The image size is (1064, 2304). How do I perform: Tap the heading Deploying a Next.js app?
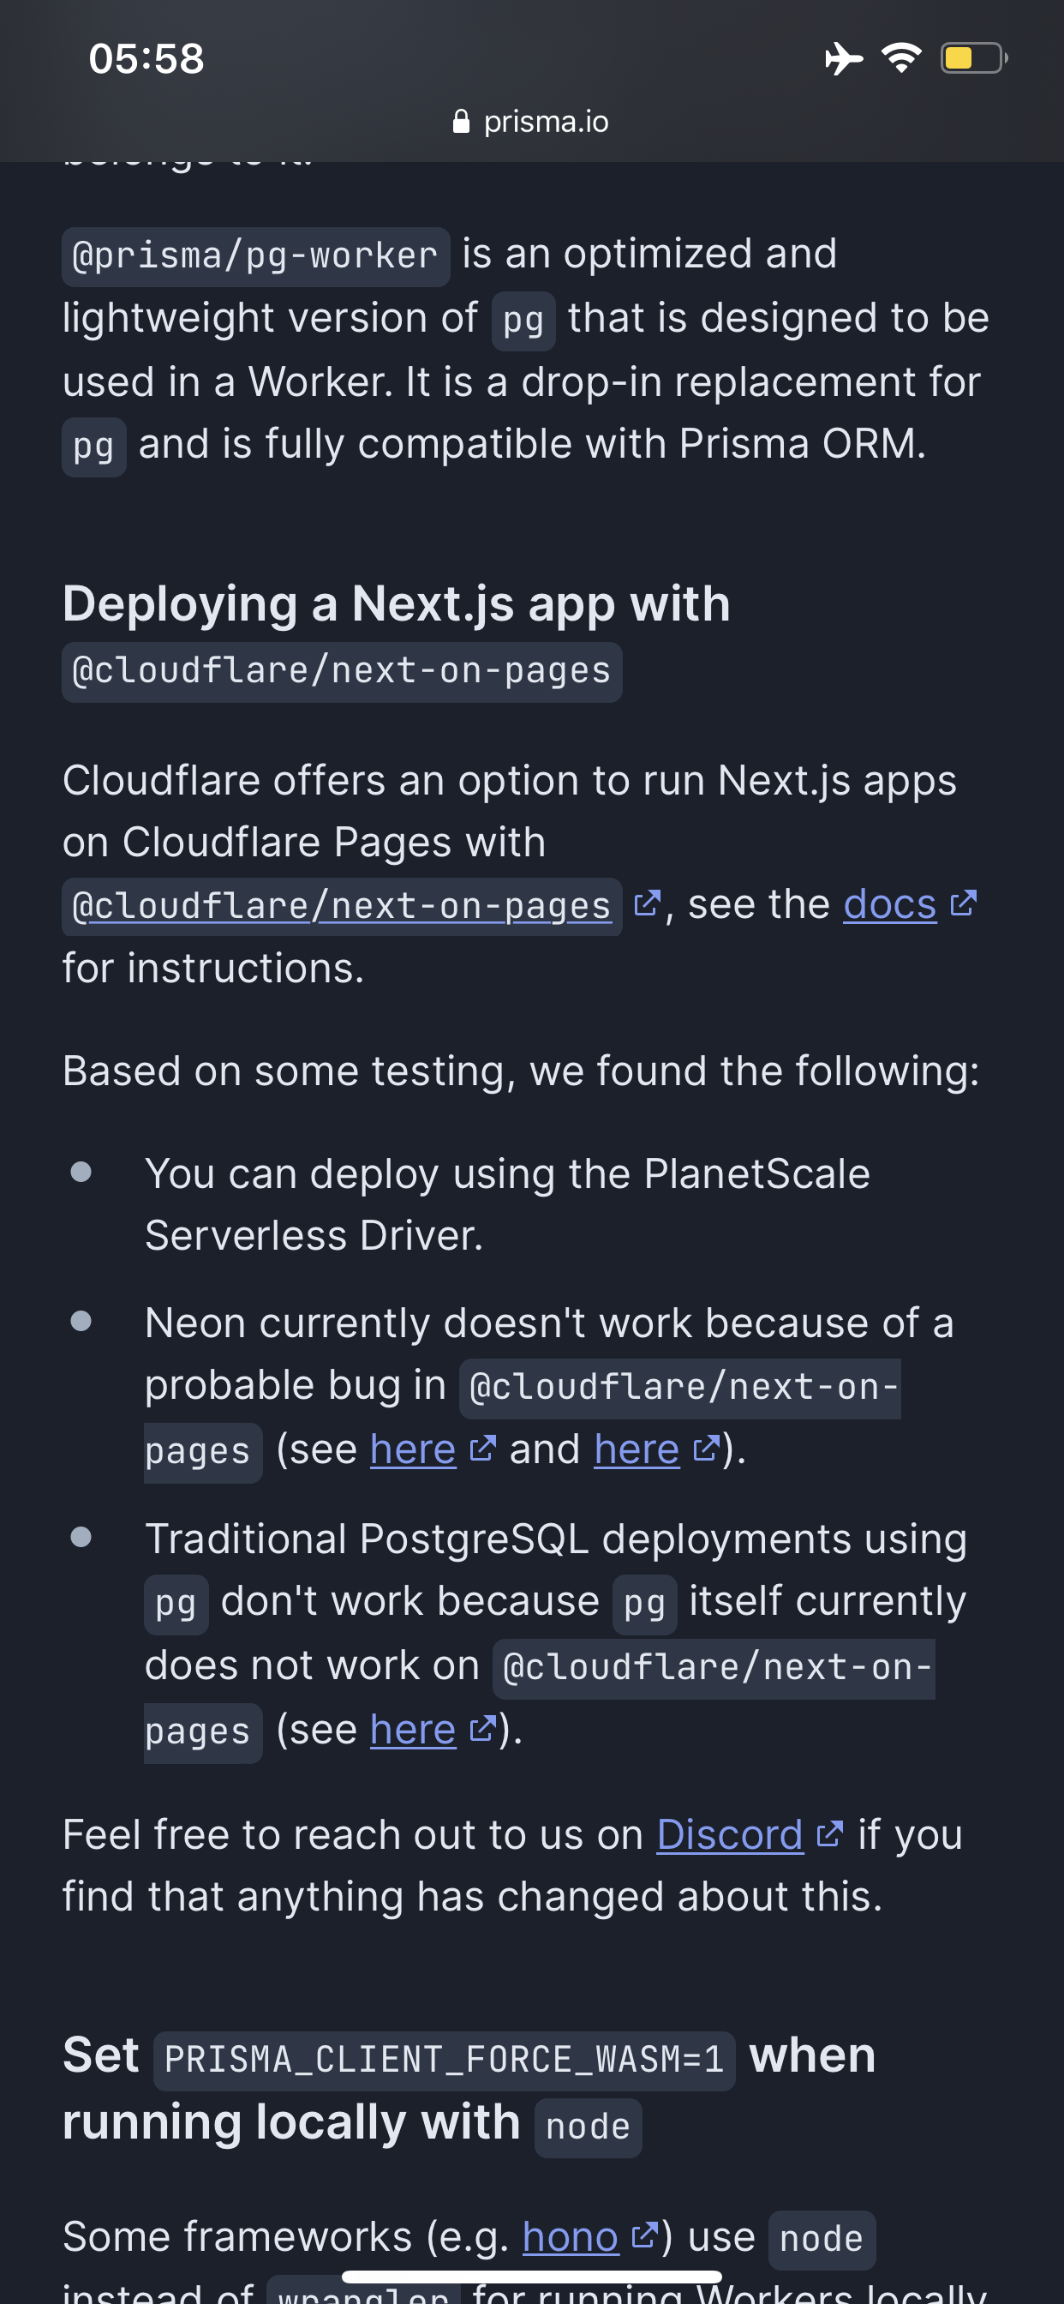[395, 603]
